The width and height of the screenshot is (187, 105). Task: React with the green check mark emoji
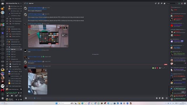[x=153, y=68]
